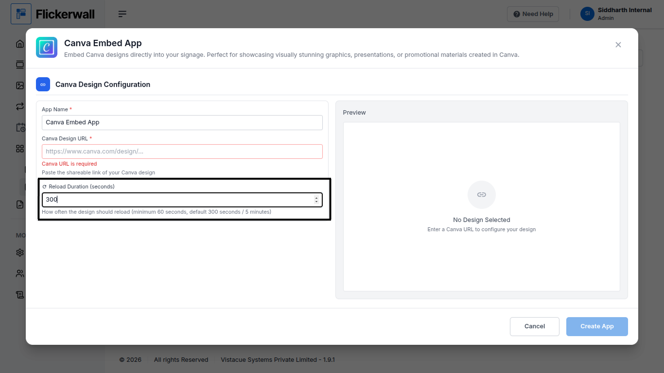Open the Users icon in the sidebar
The image size is (664, 373).
coord(20,273)
